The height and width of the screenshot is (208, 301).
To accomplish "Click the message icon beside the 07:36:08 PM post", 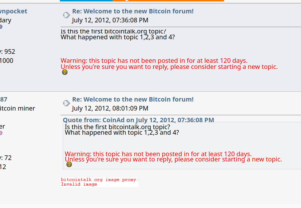I will click(67, 15).
